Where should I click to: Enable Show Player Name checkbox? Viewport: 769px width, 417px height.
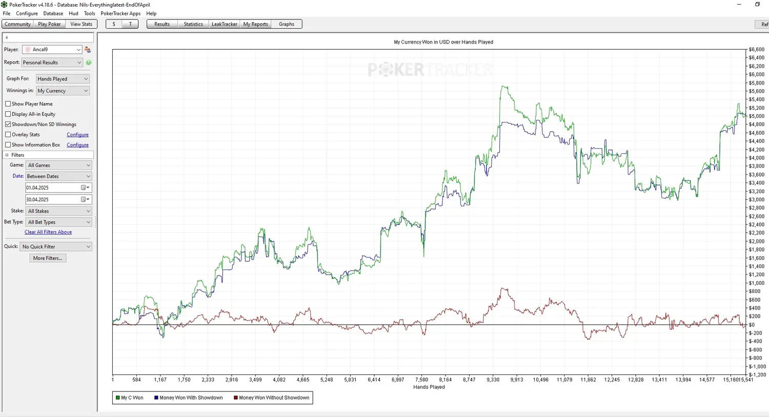click(x=8, y=103)
